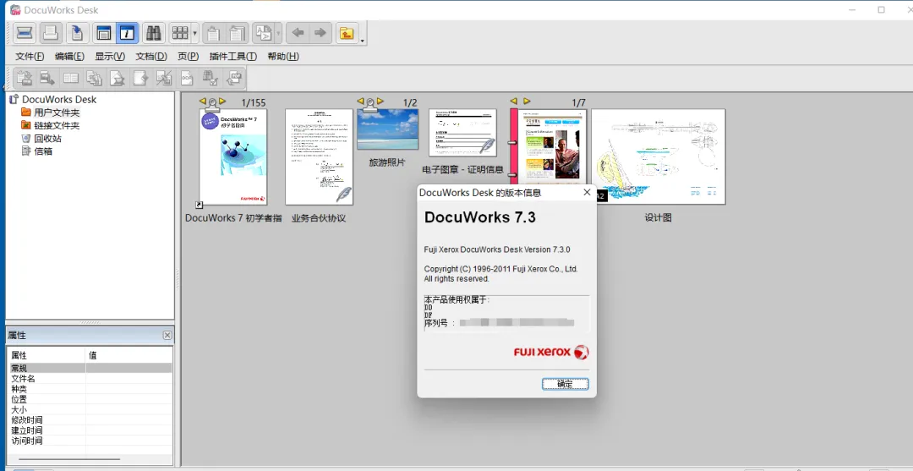The image size is (913, 471).
Task: Open the 编辑(E) menu
Action: (x=70, y=57)
